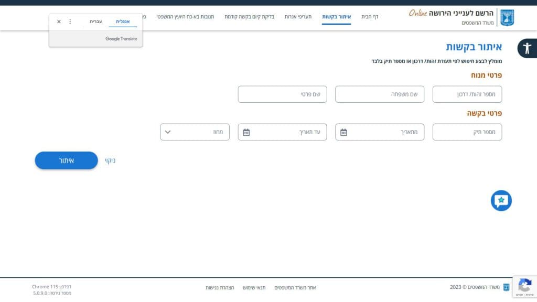Image resolution: width=537 pixels, height=302 pixels.
Task: Open the accessibility menu icon
Action: coord(527,48)
